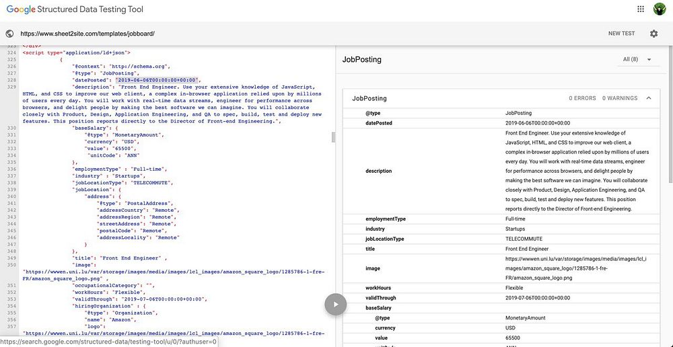Click the baseSalary row label in results
Image resolution: width=673 pixels, height=347 pixels.
tap(378, 308)
